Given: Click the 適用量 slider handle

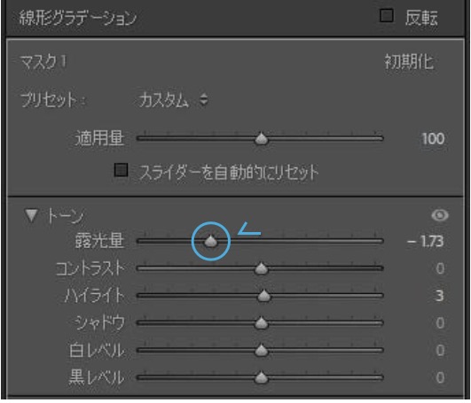Looking at the screenshot, I should coord(262,138).
